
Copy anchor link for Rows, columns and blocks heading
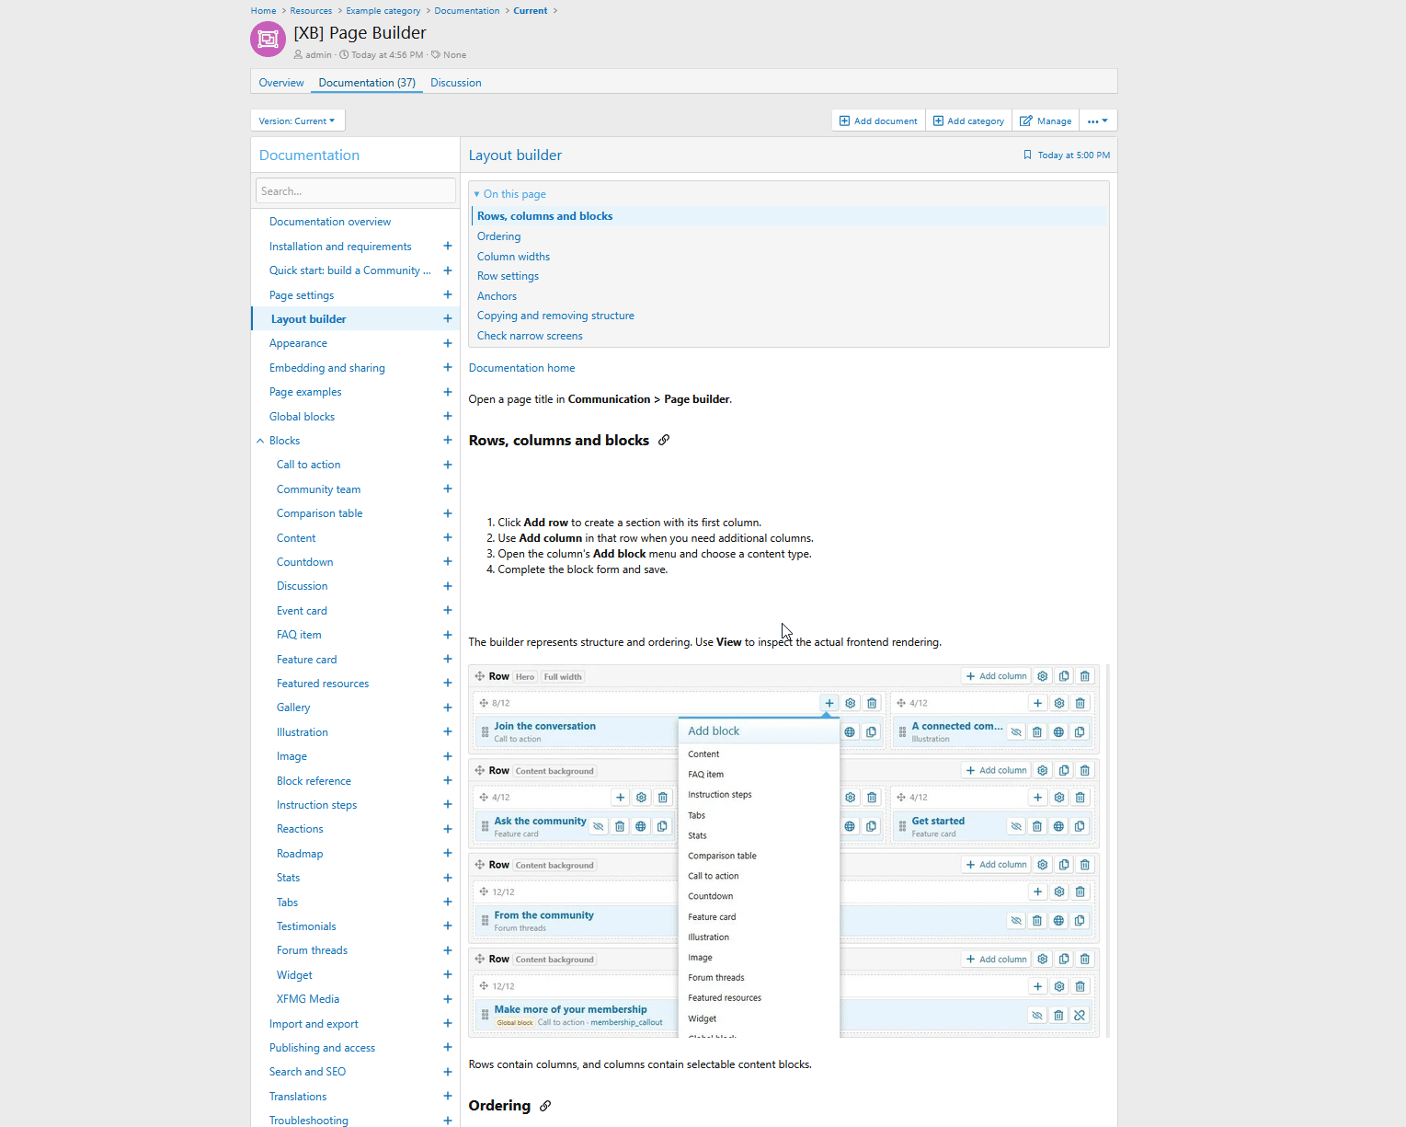pyautogui.click(x=664, y=441)
